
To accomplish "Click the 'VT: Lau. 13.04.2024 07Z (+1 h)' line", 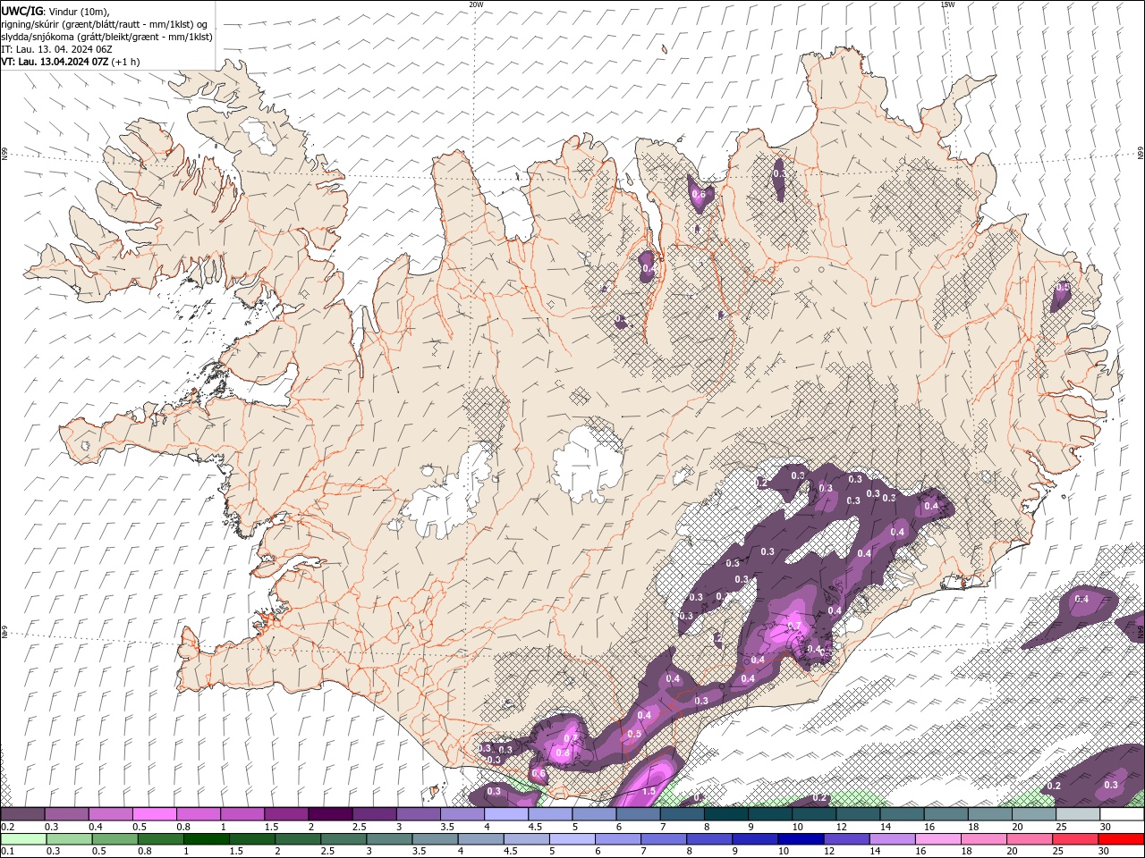I will (70, 62).
